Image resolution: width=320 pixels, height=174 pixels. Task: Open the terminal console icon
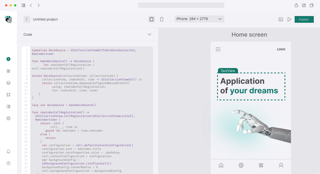coord(281,19)
